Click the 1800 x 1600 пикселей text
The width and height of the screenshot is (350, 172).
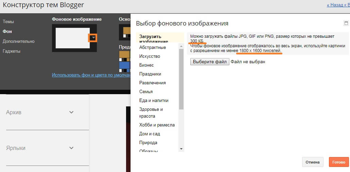tap(260, 51)
